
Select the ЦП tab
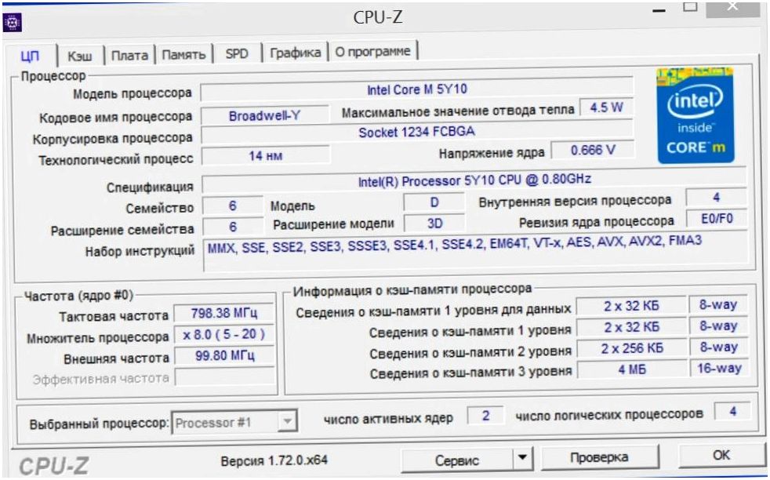click(x=30, y=55)
